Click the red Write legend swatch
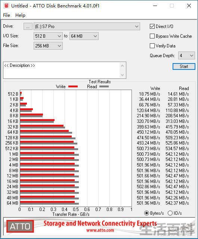The width and height of the screenshot is (198, 239). (x=73, y=86)
